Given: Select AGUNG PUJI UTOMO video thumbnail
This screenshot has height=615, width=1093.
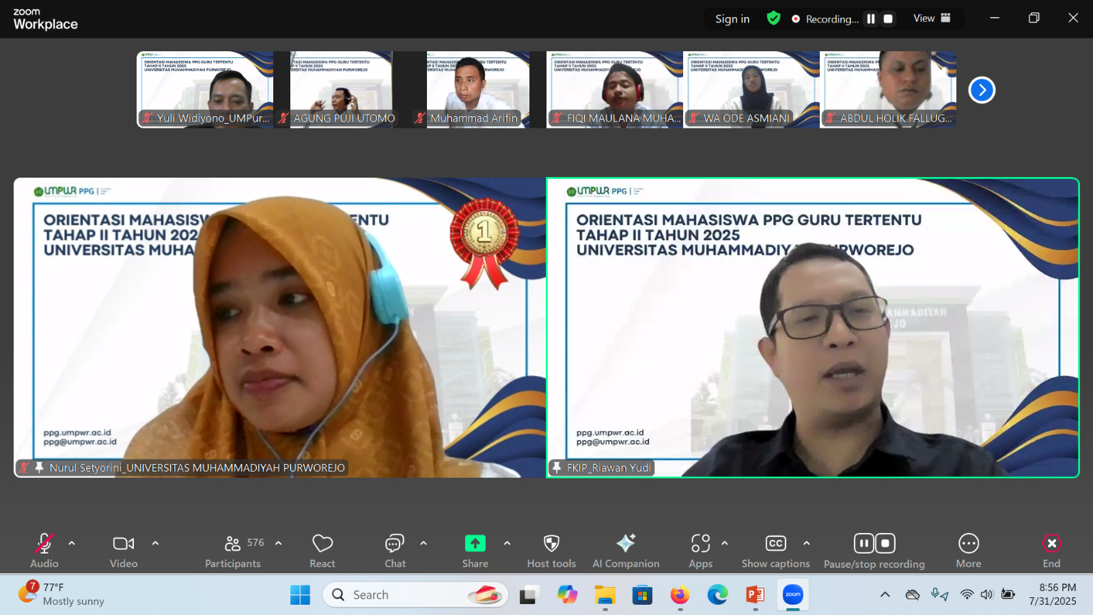Looking at the screenshot, I should (342, 90).
